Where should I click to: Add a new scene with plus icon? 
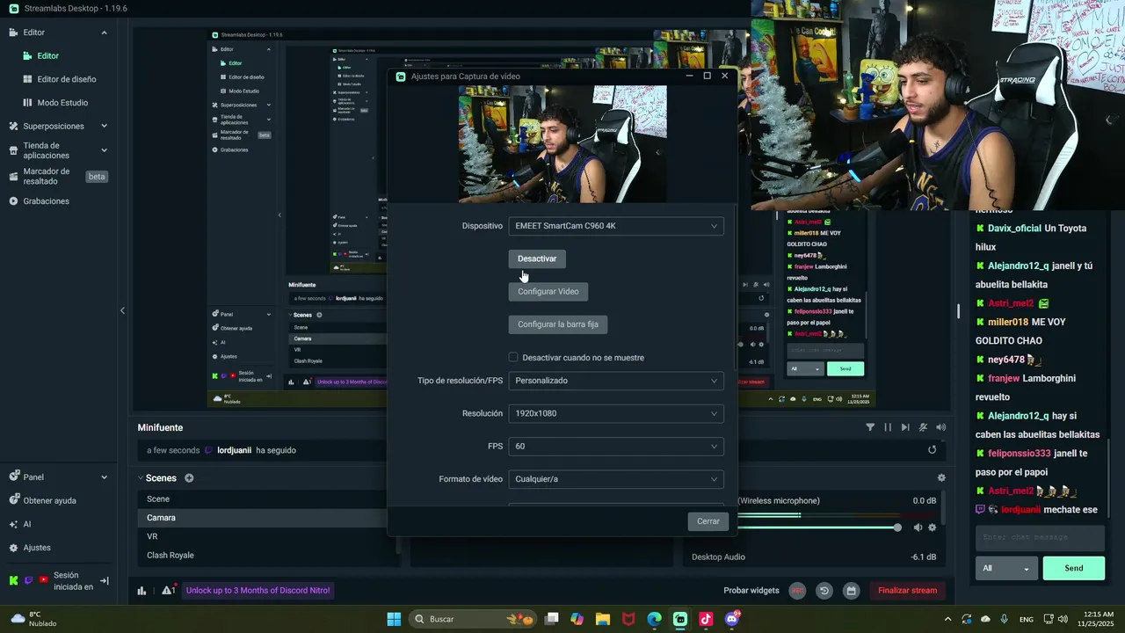[x=189, y=478]
